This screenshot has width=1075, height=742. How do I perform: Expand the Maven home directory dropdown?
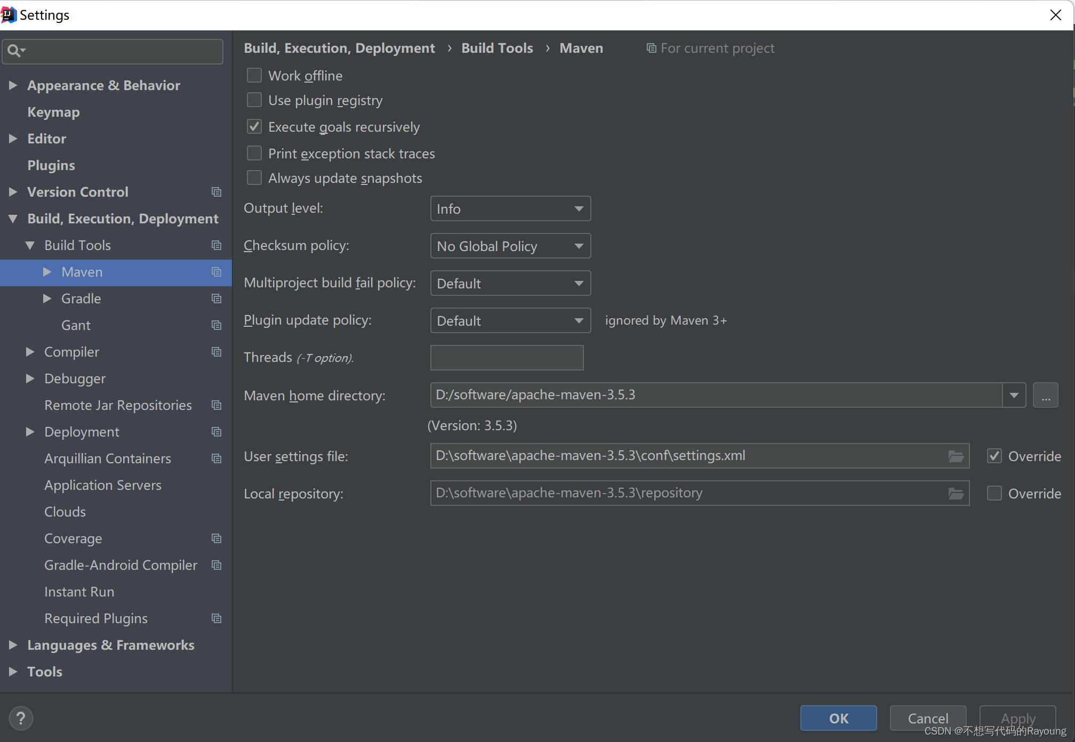1015,394
